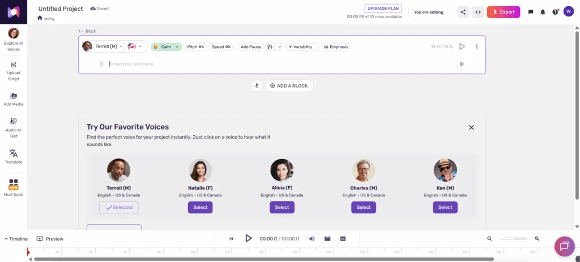Click the timeline zoom slider

pyautogui.click(x=513, y=239)
